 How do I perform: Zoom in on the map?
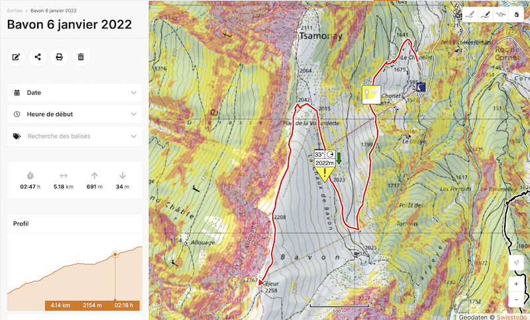517,284
